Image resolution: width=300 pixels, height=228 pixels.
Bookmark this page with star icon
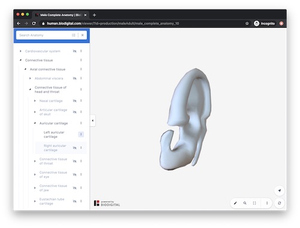point(247,23)
